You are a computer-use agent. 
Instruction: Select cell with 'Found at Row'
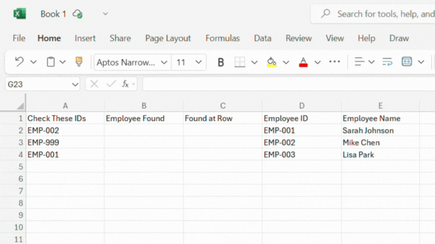click(x=223, y=119)
